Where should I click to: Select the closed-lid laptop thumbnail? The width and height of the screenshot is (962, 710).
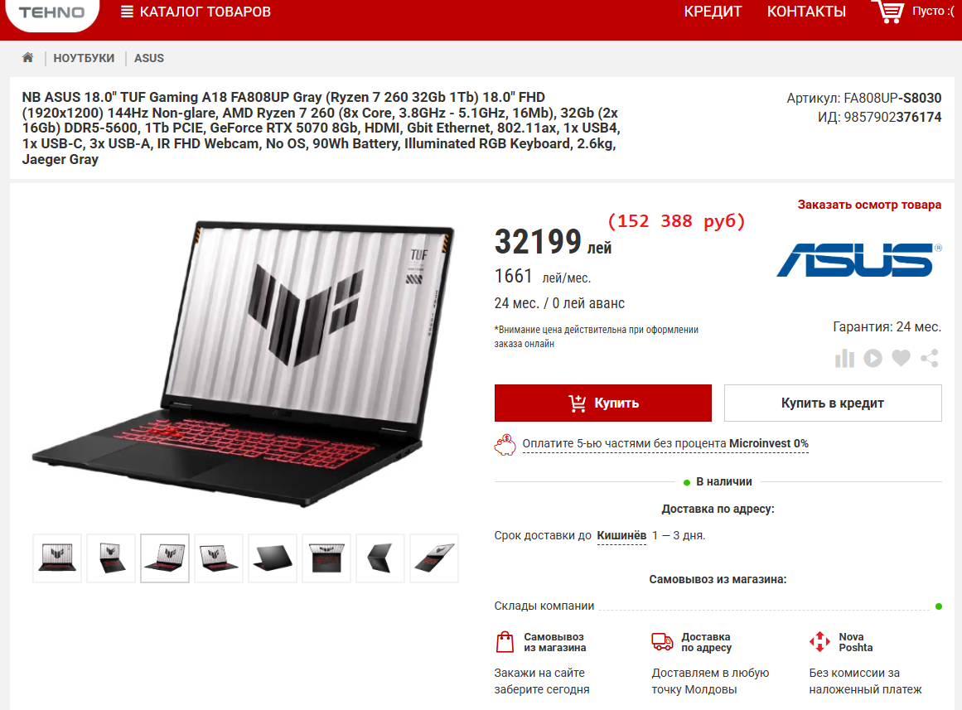[273, 558]
